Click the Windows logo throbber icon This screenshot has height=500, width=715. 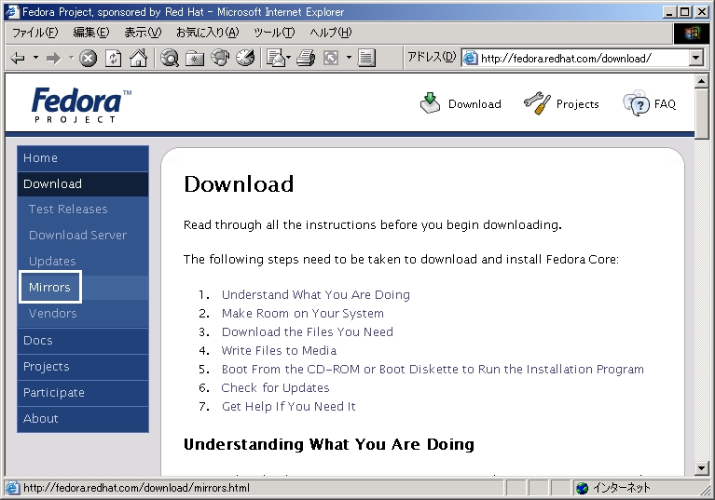coord(692,34)
